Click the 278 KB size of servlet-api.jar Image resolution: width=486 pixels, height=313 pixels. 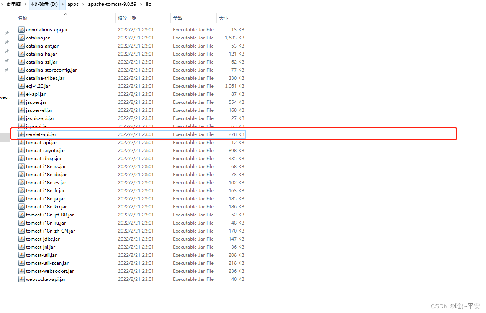(x=236, y=134)
